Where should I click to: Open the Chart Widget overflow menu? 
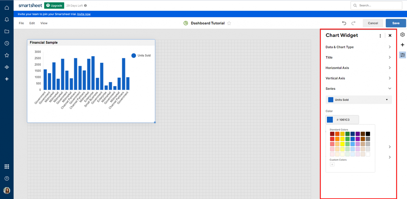point(380,35)
